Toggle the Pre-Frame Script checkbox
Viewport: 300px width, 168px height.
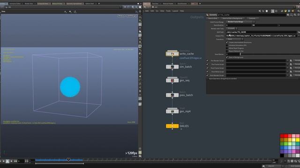click(207, 64)
